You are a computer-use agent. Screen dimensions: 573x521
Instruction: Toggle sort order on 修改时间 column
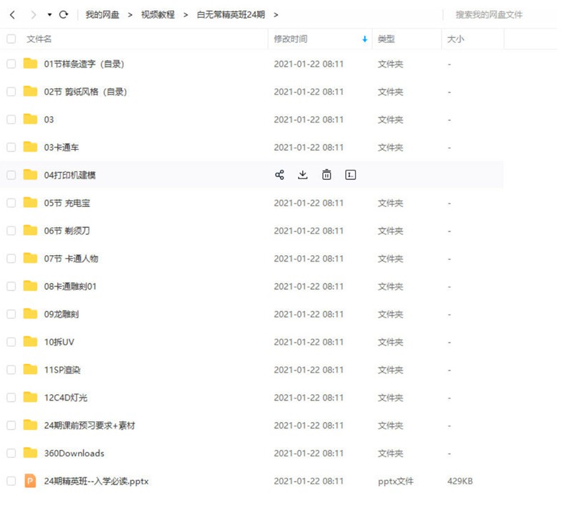tap(364, 39)
